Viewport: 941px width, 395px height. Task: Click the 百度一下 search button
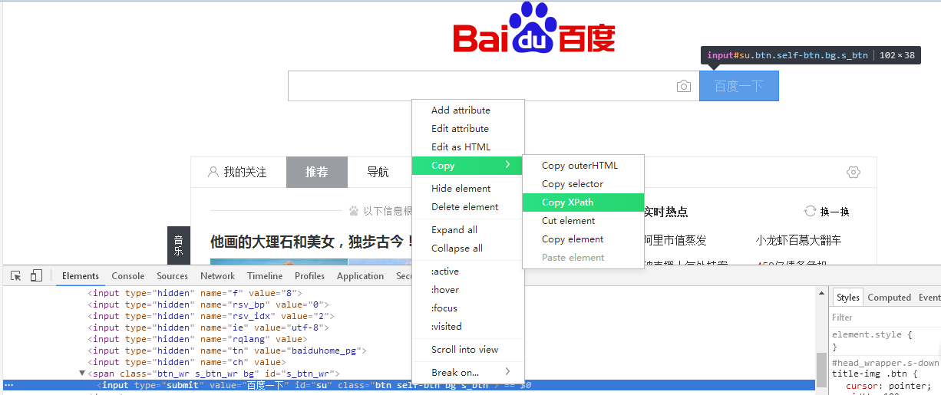click(738, 86)
